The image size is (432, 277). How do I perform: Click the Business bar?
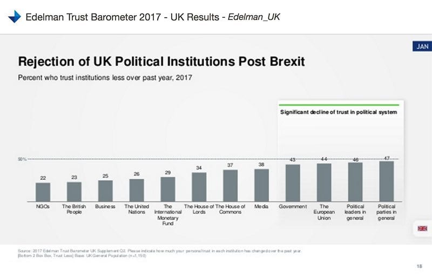[105, 190]
